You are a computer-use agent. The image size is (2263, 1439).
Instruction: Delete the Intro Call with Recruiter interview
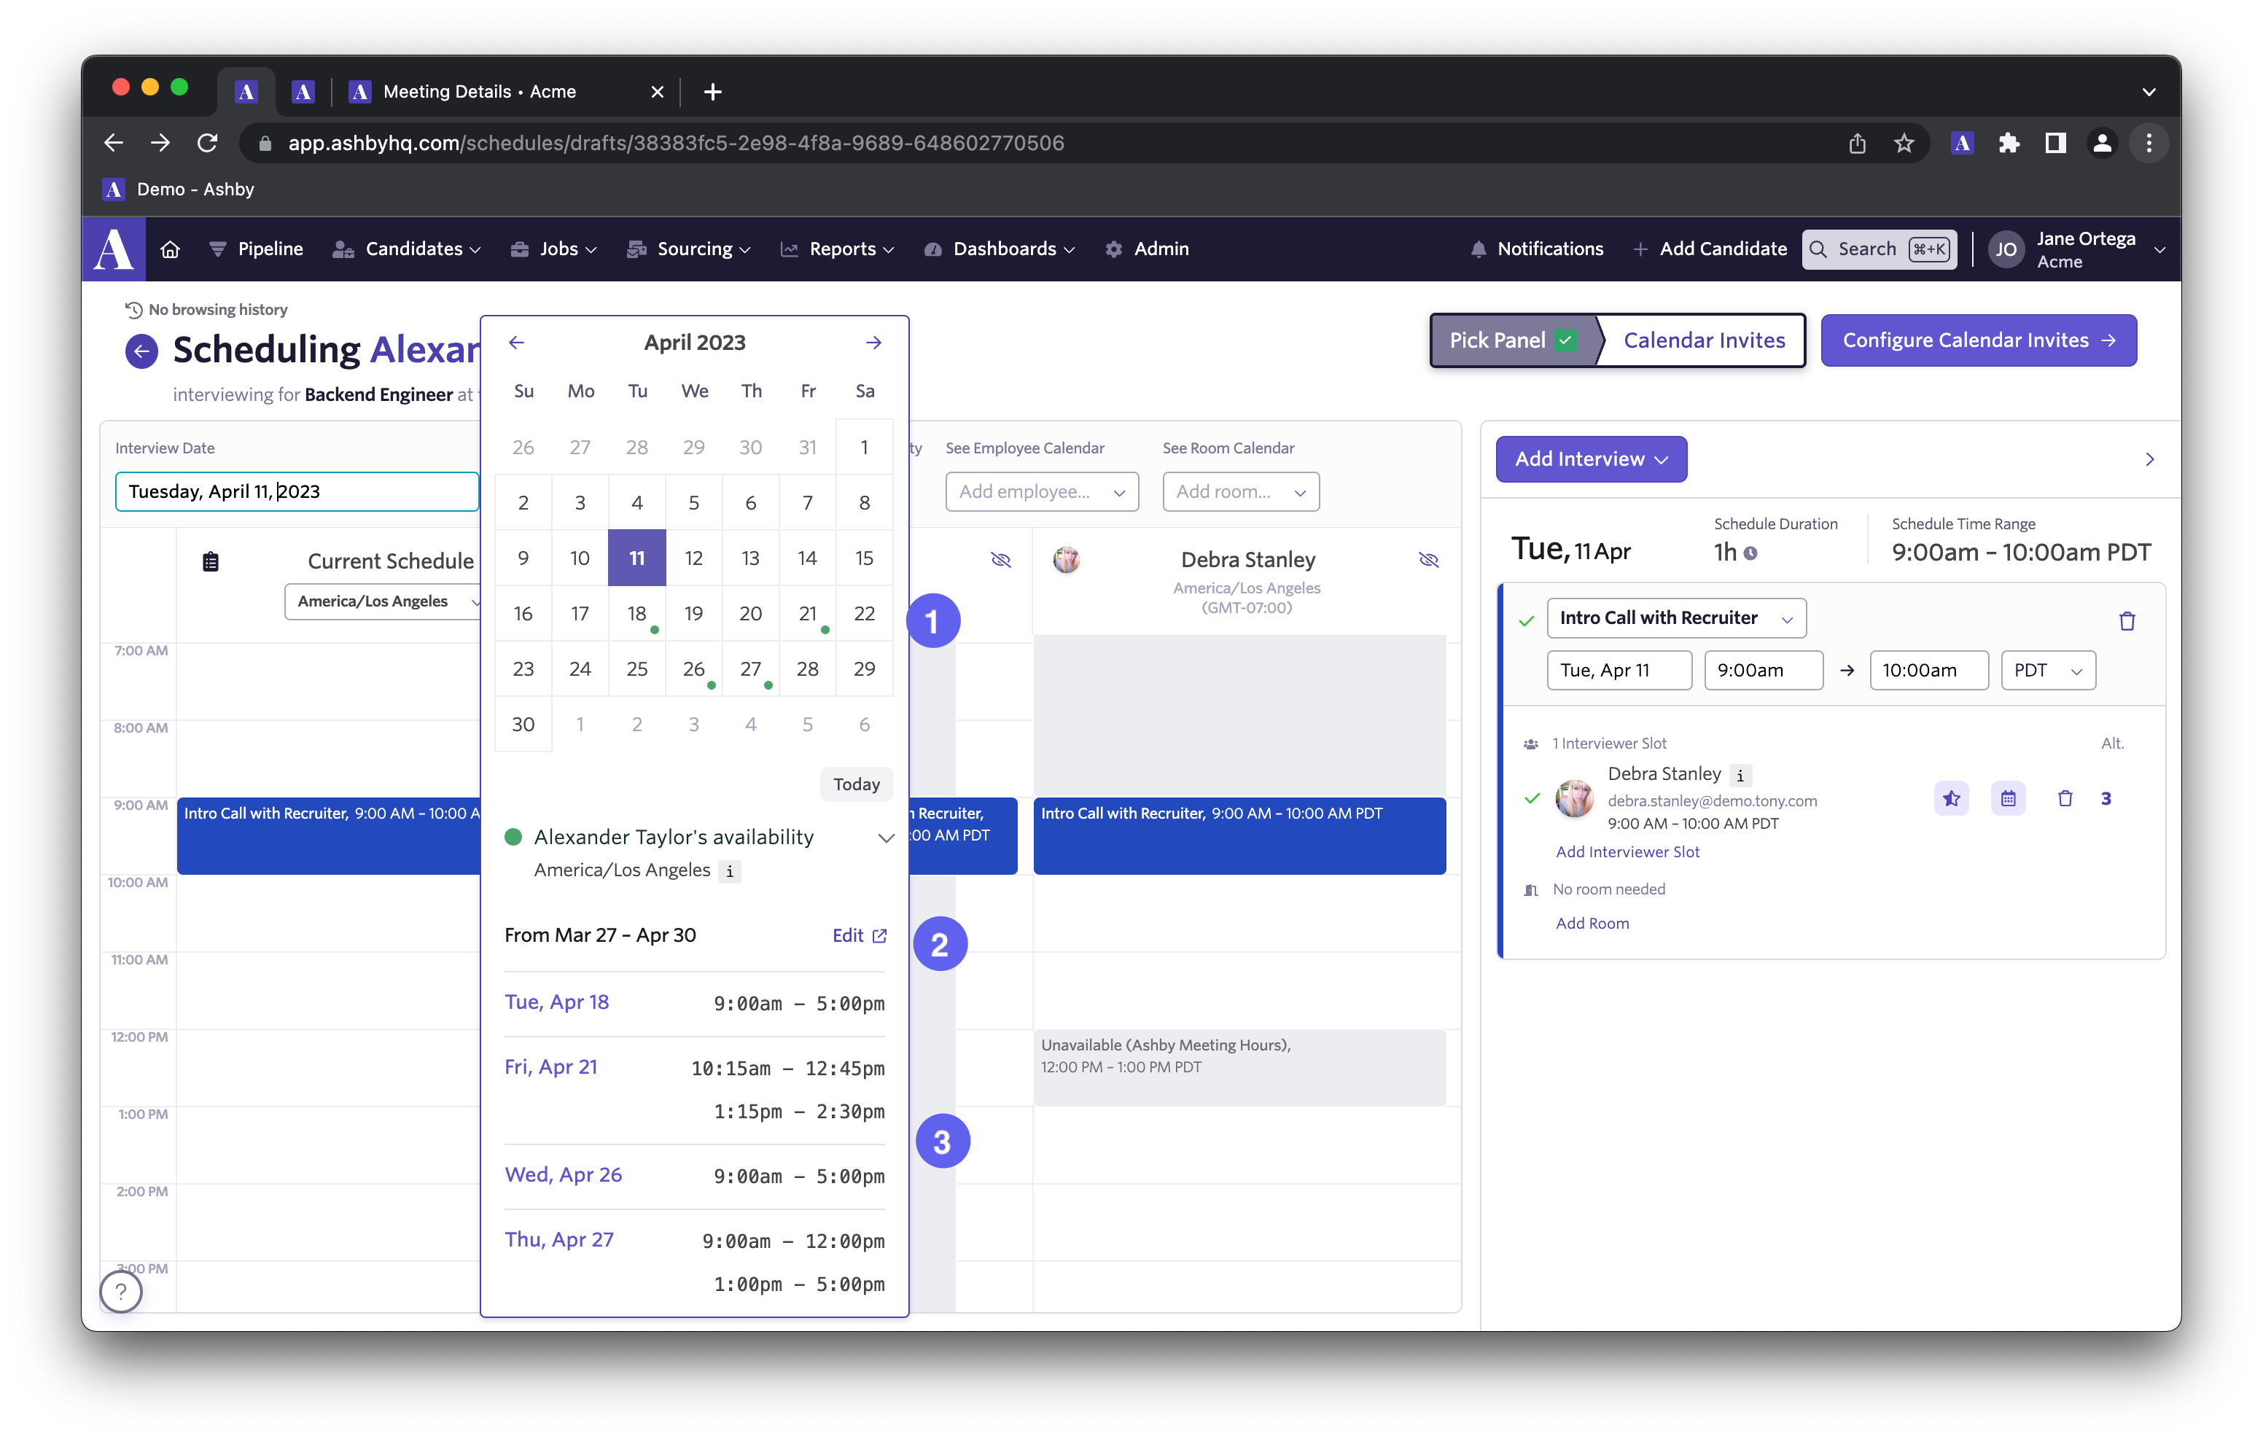pos(2127,620)
